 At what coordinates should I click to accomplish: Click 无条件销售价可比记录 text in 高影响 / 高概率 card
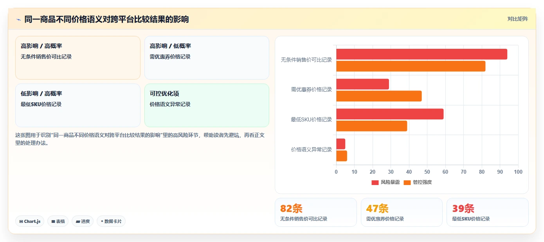46,57
